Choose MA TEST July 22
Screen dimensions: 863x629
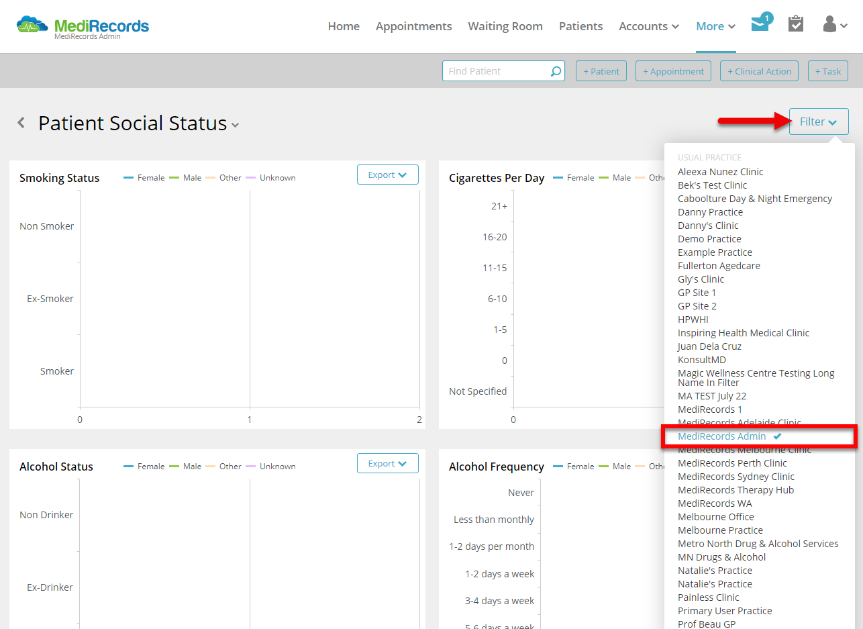point(712,396)
